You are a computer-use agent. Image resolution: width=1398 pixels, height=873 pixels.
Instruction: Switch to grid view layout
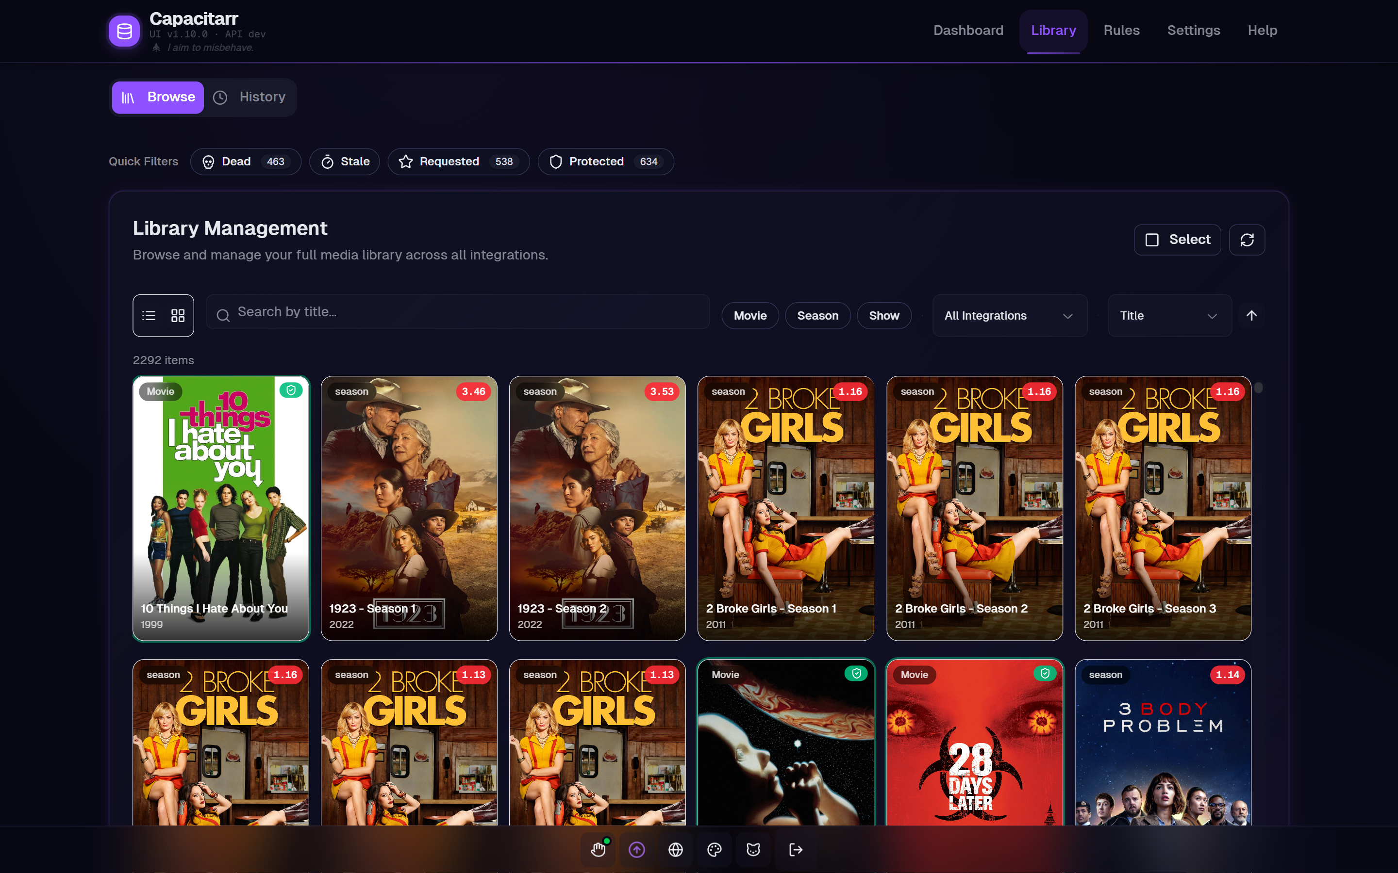pyautogui.click(x=178, y=315)
